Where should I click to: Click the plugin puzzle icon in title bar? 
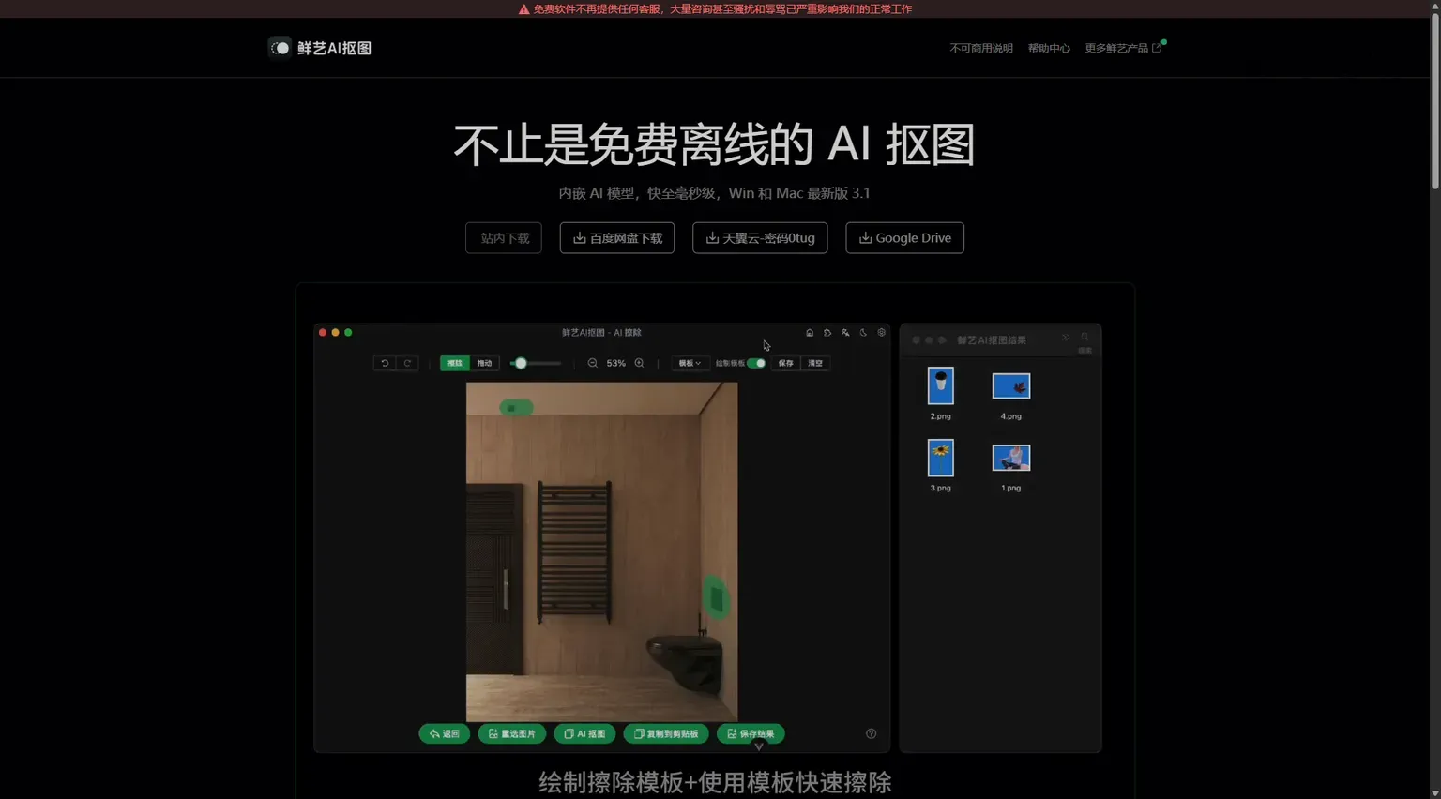[x=827, y=333]
